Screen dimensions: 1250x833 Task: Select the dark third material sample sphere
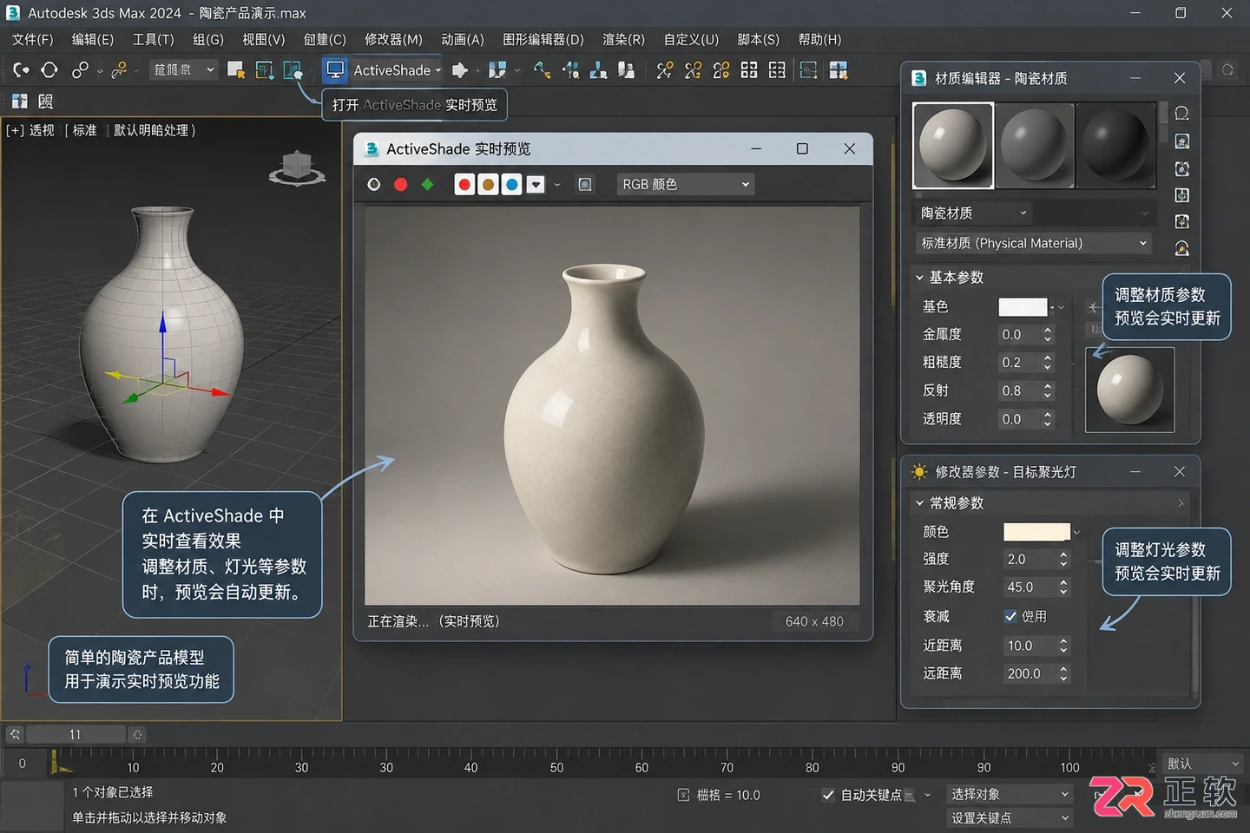tap(1115, 146)
